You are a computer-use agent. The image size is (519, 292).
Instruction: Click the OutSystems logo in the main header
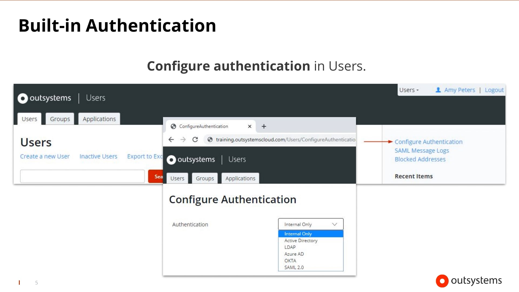tap(45, 98)
